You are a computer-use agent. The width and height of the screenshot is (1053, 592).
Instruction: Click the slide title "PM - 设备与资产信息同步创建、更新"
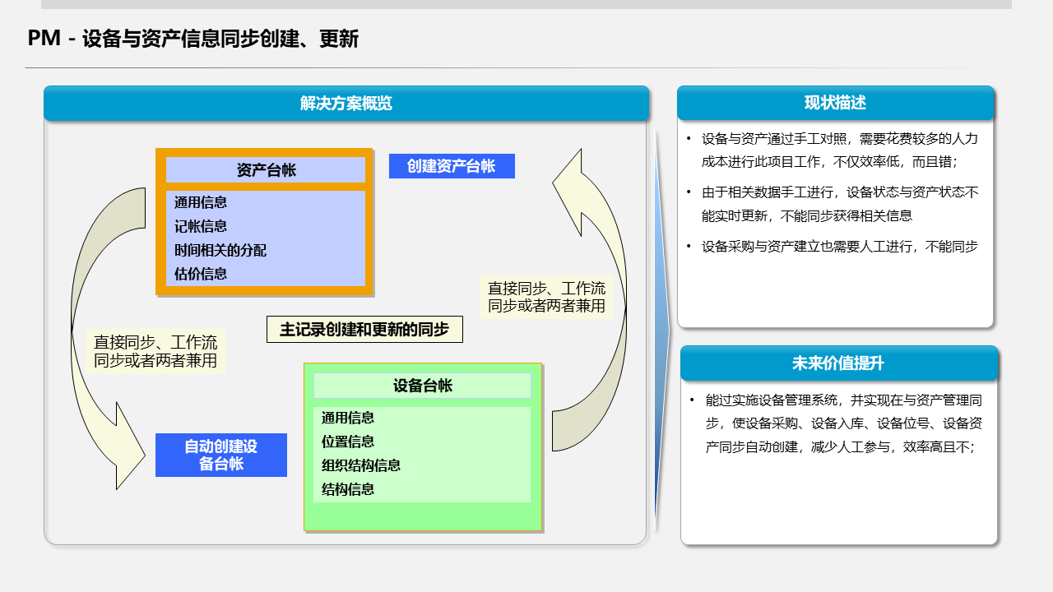[x=193, y=39]
